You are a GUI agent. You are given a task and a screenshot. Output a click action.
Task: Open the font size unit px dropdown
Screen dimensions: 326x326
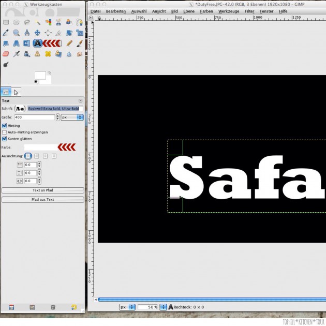point(72,117)
